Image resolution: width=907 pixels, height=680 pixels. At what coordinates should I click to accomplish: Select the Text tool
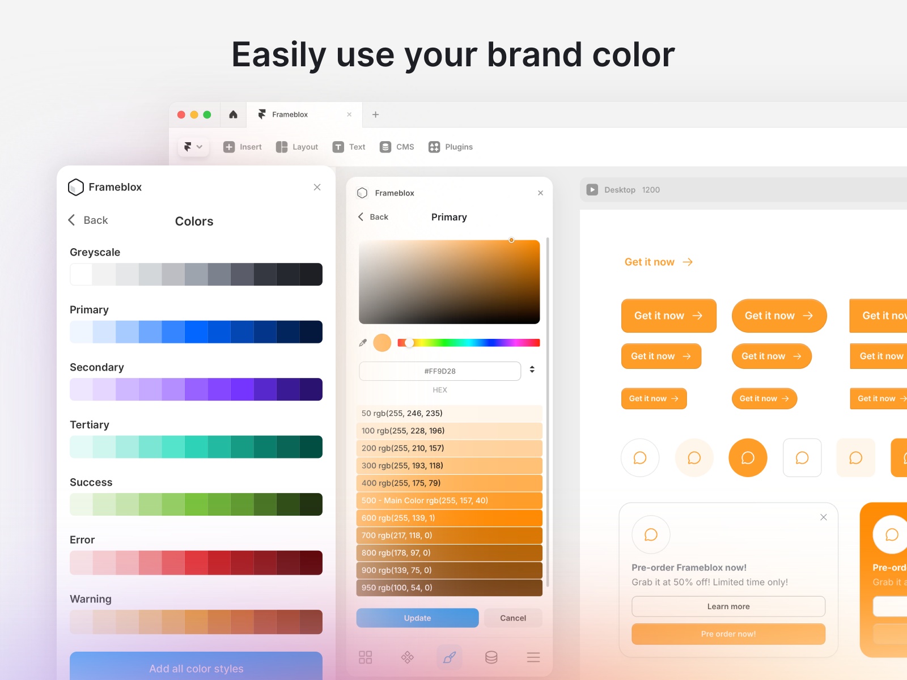[x=349, y=147]
